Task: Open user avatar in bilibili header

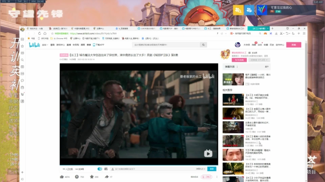Action: [x=237, y=45]
